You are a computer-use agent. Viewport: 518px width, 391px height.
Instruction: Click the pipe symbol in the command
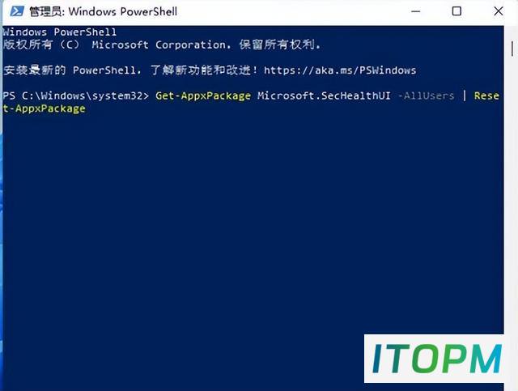(465, 96)
